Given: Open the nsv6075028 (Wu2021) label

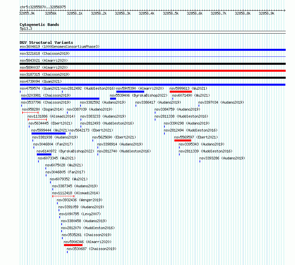Looking at the screenshot, I should tap(64, 165).
